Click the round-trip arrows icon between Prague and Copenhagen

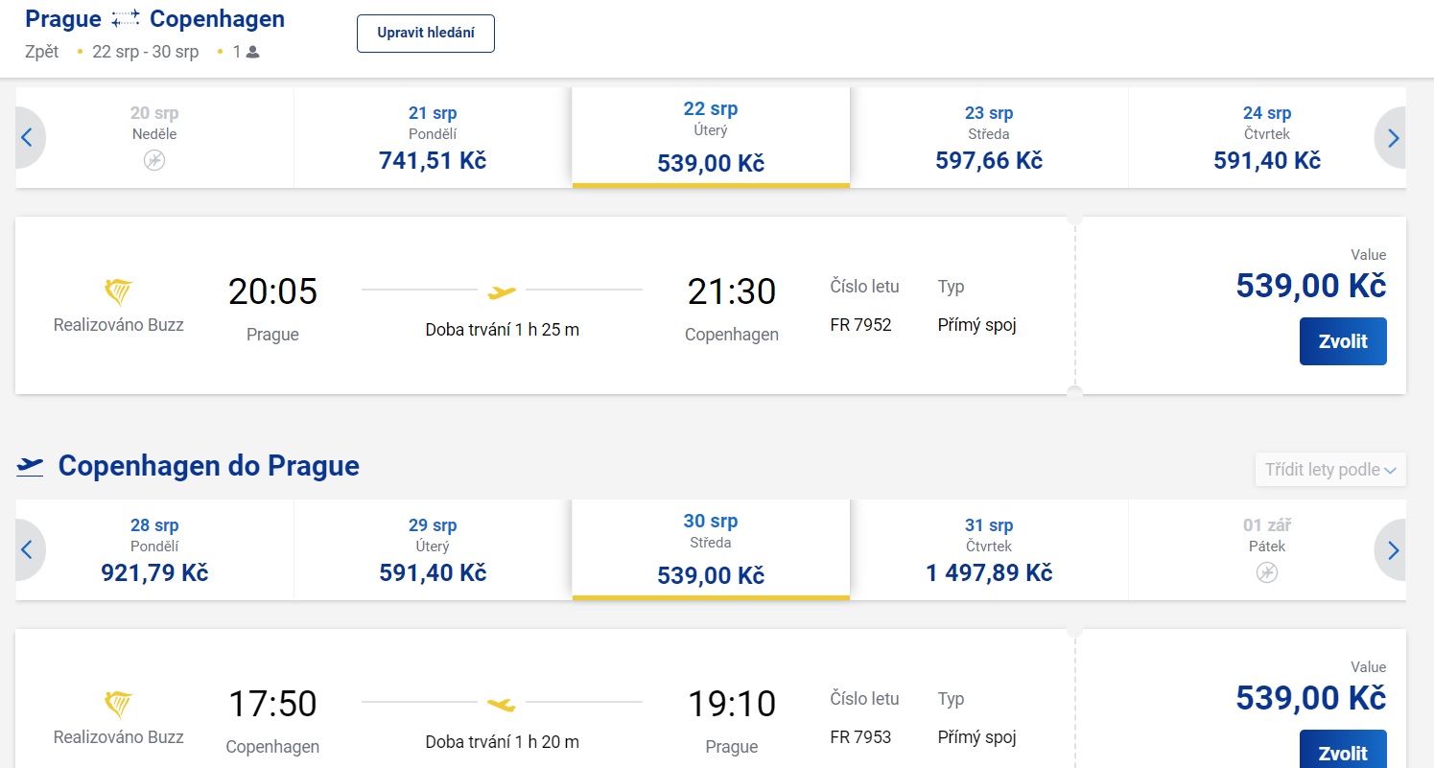pyautogui.click(x=126, y=19)
